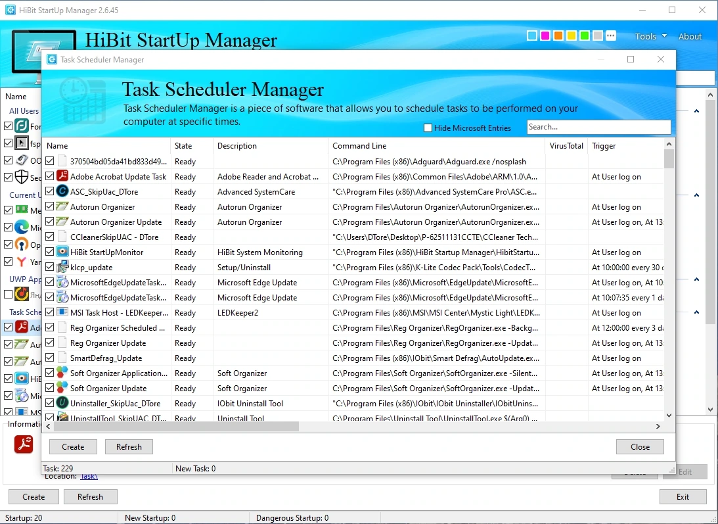This screenshot has width=718, height=524.
Task: Click Create in Task Scheduler Manager
Action: click(x=74, y=446)
